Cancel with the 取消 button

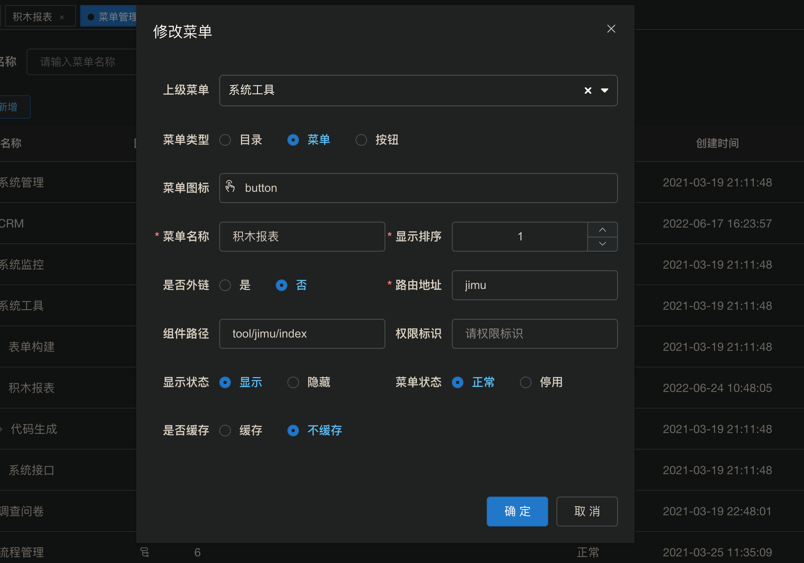point(587,512)
